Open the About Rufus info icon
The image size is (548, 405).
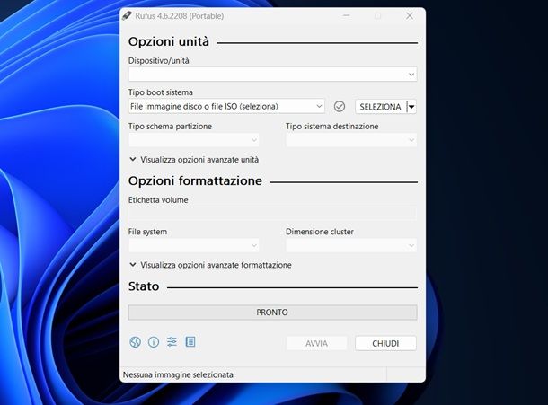[x=154, y=342]
